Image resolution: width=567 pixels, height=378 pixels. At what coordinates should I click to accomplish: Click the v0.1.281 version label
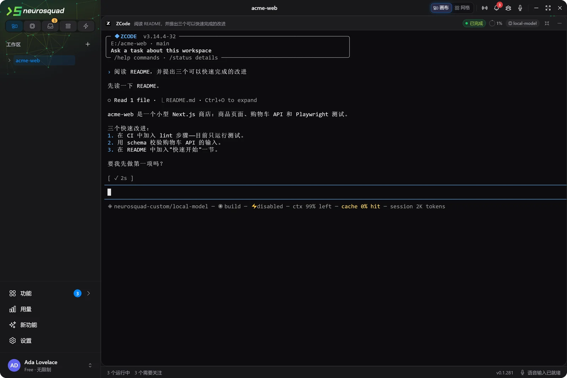(505, 373)
